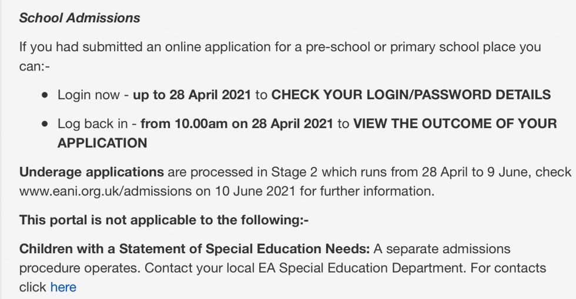Click the bold "Underage applications" text

[x=92, y=172]
